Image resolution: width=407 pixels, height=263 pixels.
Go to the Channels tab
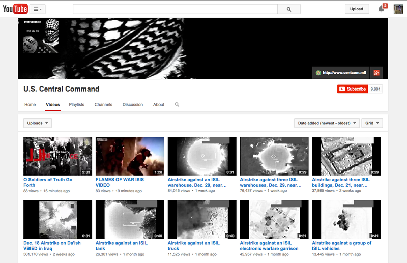[103, 105]
